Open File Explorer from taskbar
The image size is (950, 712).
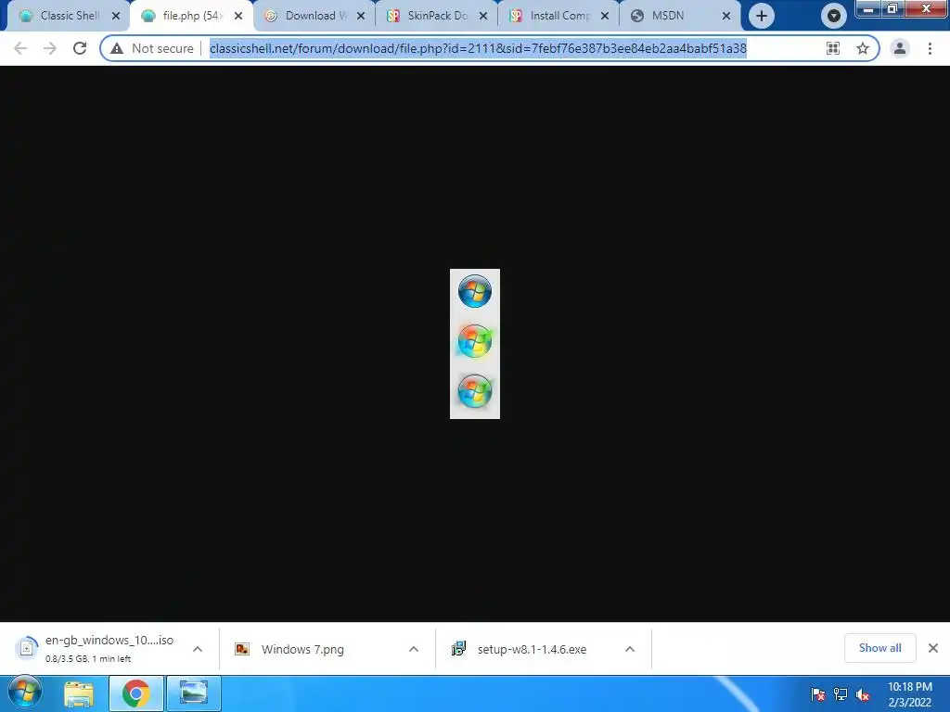[x=79, y=693]
